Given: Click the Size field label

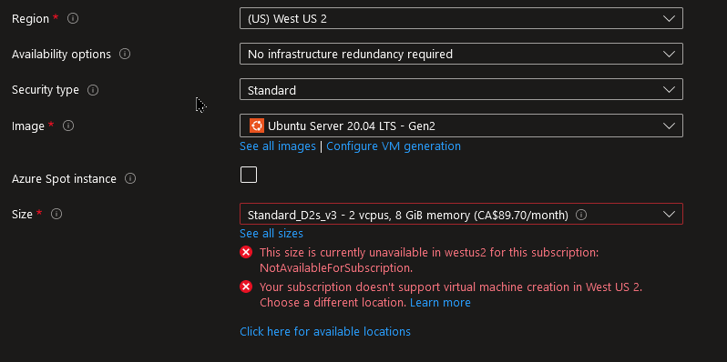Looking at the screenshot, I should (22, 215).
